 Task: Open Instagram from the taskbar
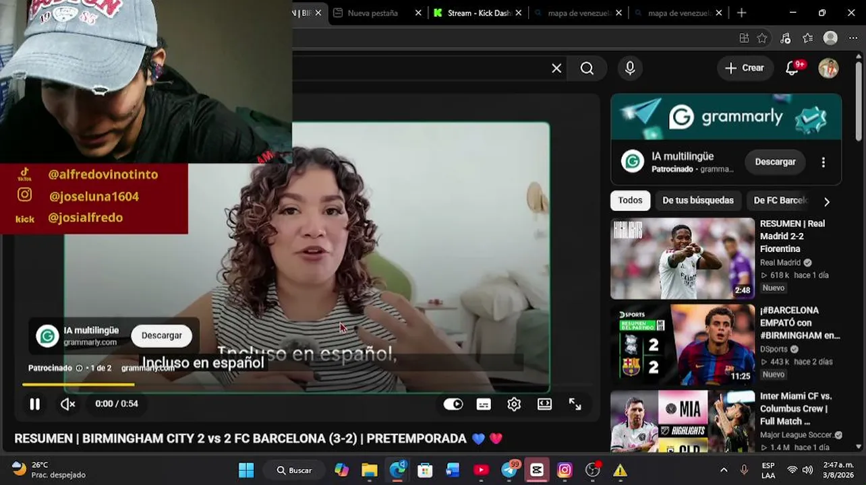565,470
